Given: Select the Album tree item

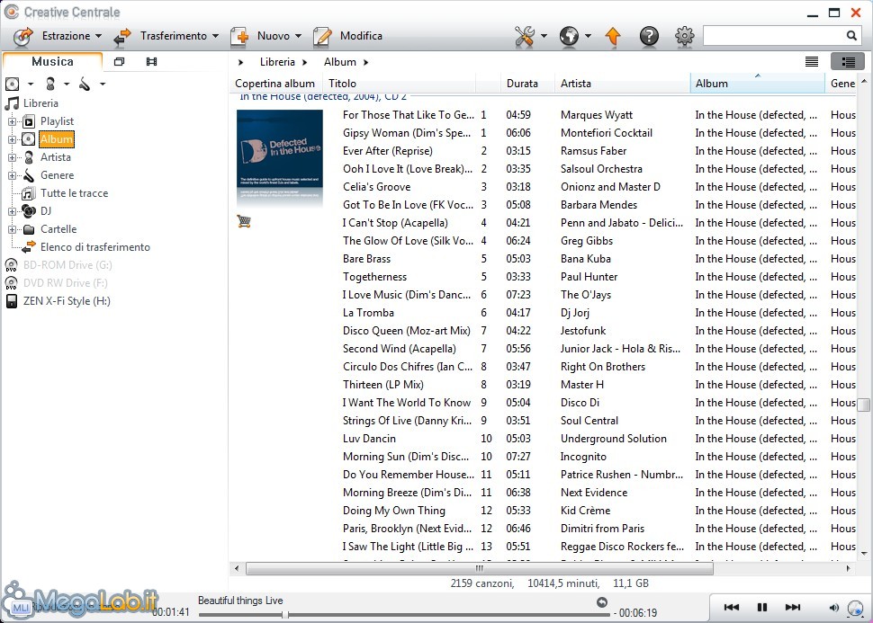Looking at the screenshot, I should click(56, 139).
